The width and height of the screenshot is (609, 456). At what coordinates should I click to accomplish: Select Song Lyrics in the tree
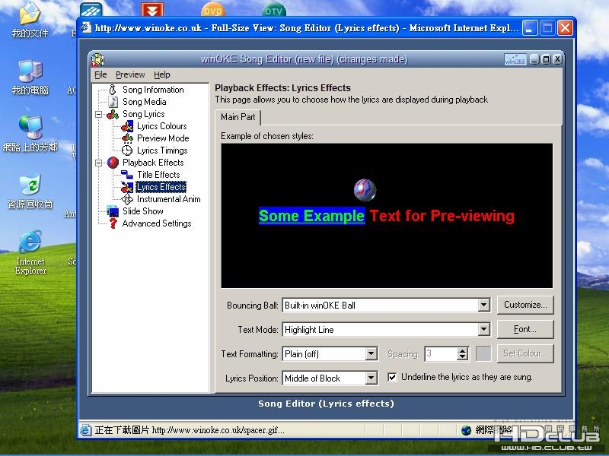coord(144,114)
